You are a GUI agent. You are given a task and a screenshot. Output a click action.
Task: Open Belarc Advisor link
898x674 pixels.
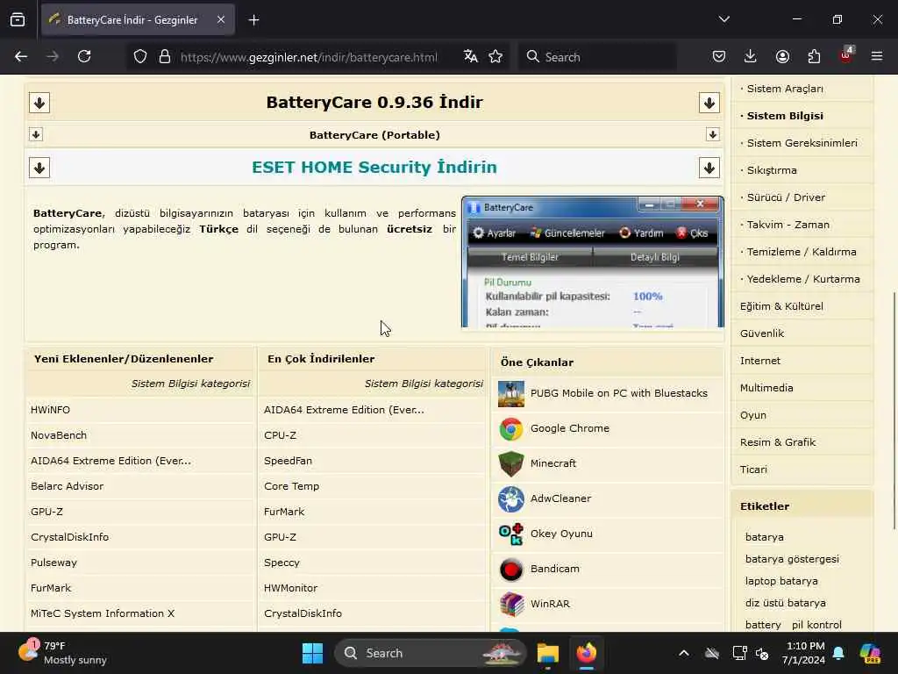coord(67,486)
